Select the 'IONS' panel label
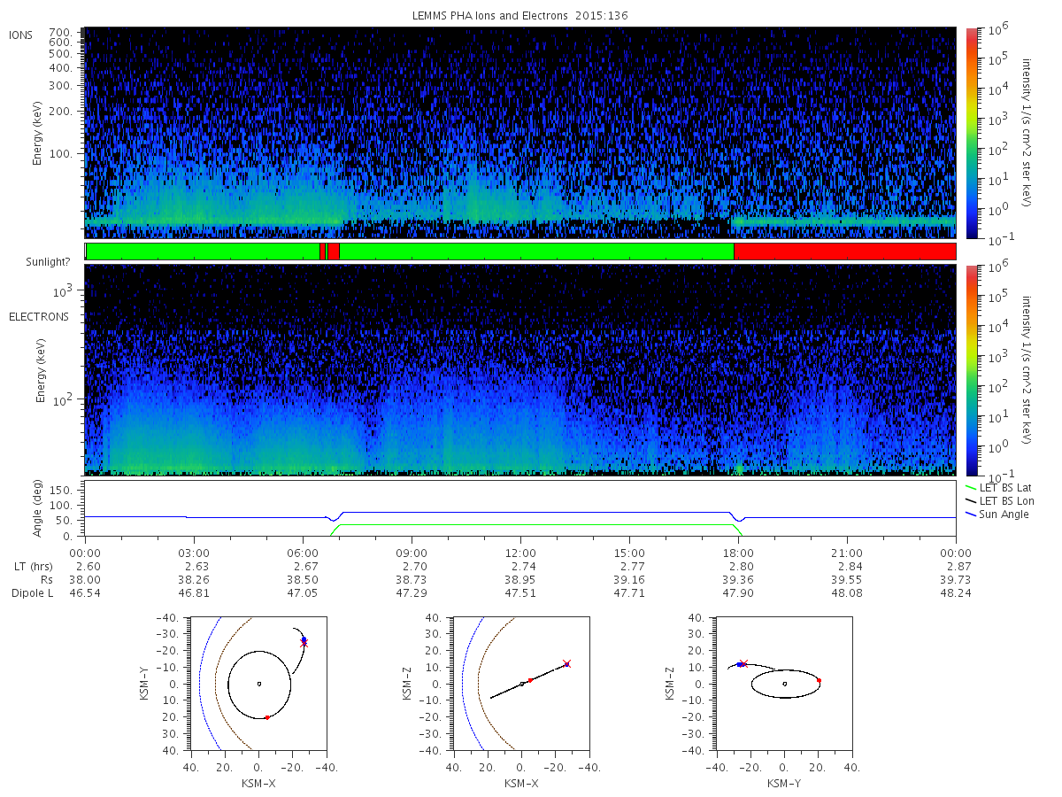 click(21, 35)
